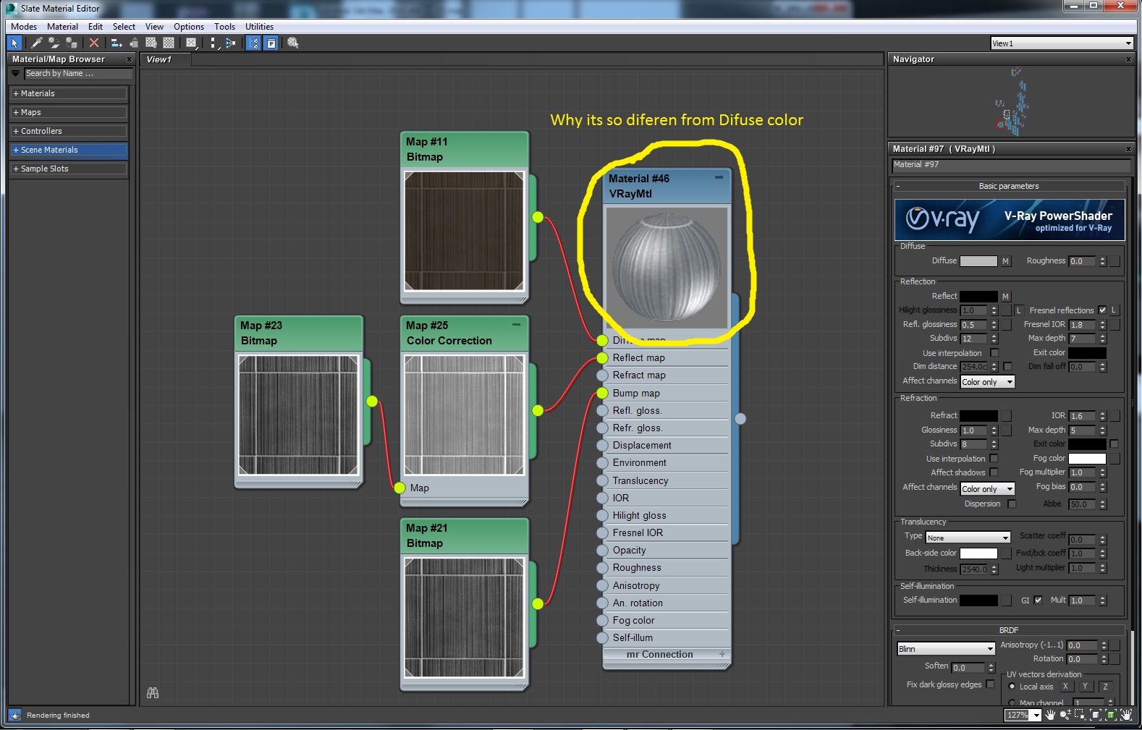The height and width of the screenshot is (730, 1142).
Task: Toggle Material/Map Browser panel icon
Action: [x=253, y=43]
